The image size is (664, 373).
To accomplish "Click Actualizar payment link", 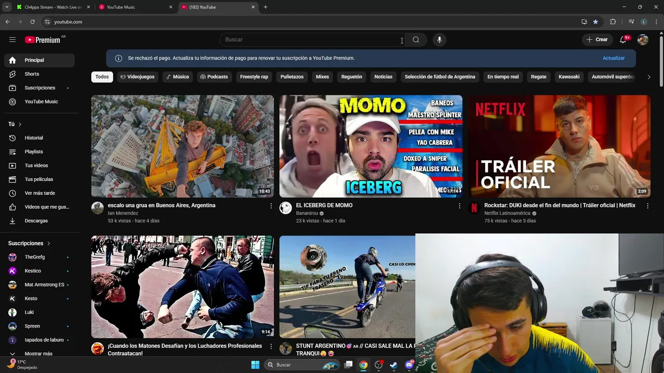I will pyautogui.click(x=614, y=58).
